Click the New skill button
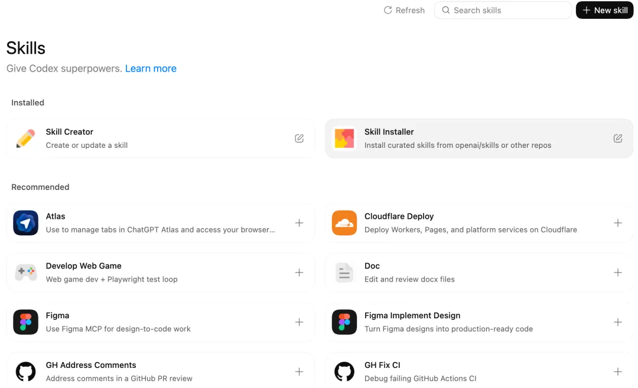Image resolution: width=638 pixels, height=388 pixels. (604, 10)
